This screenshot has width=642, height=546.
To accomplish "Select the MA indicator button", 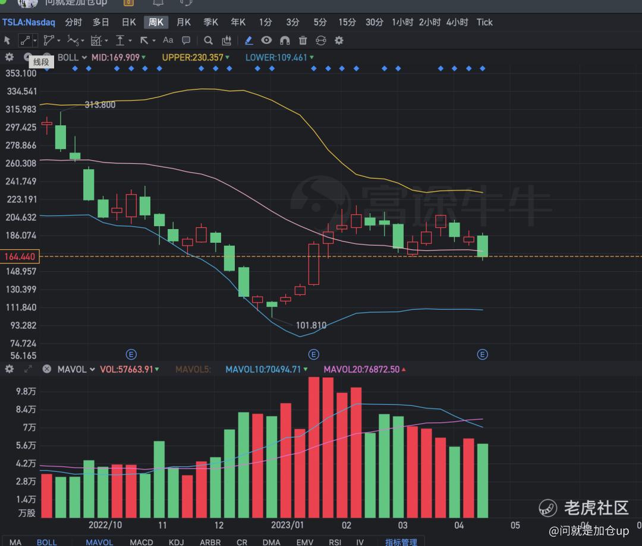I will (x=15, y=542).
